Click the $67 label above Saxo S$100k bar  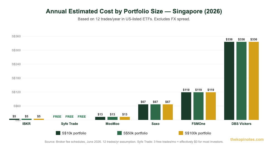[168, 102]
